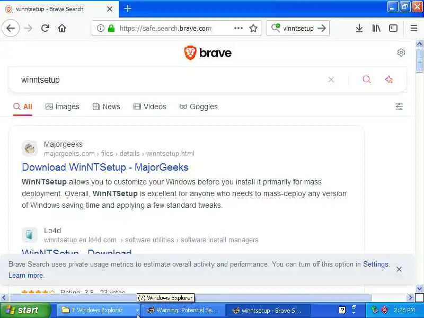This screenshot has width=424, height=318.
Task: Click horizontal scrollbar left arrow
Action: (x=4, y=298)
